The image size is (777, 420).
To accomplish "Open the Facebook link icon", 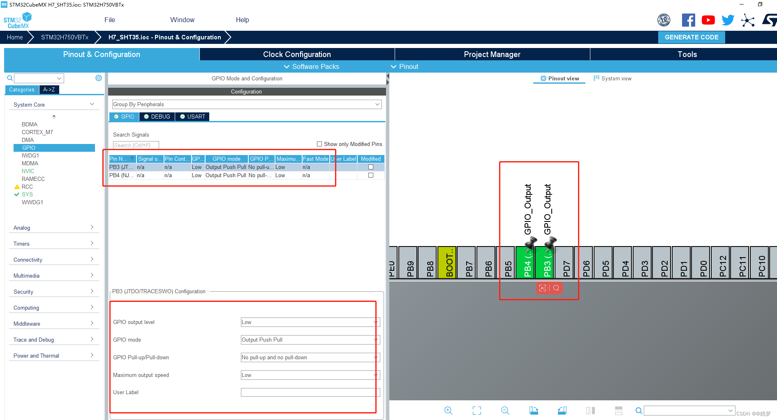I will click(x=688, y=20).
